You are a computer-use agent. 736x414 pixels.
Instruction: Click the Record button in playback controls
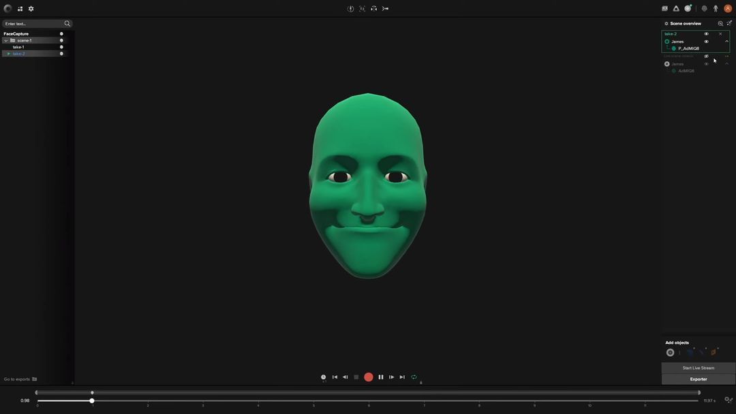[x=369, y=377]
